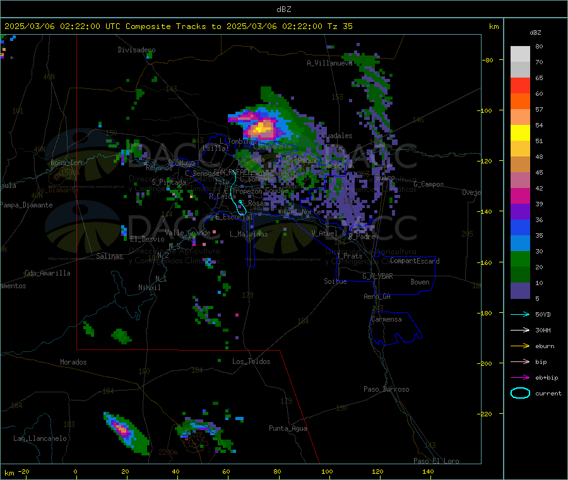This screenshot has height=480, width=568.
Task: Click the 'R_Padre' place label
Action: click(362, 237)
